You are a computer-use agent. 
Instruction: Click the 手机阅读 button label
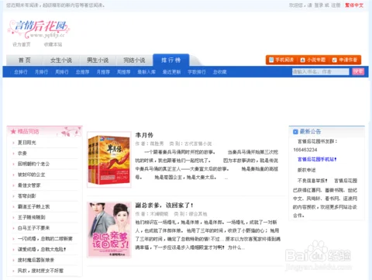pyautogui.click(x=284, y=60)
